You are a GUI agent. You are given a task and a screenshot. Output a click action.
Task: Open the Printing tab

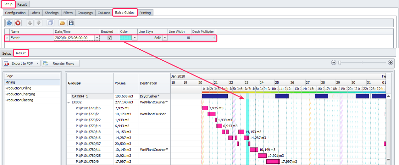coord(145,13)
